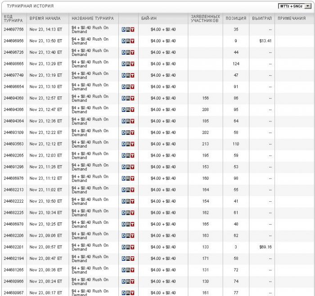
Task: Click the ВРЕМЯ НАЧАЛА column header
Action: click(45, 18)
